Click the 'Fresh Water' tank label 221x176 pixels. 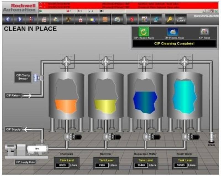[x=185, y=154]
